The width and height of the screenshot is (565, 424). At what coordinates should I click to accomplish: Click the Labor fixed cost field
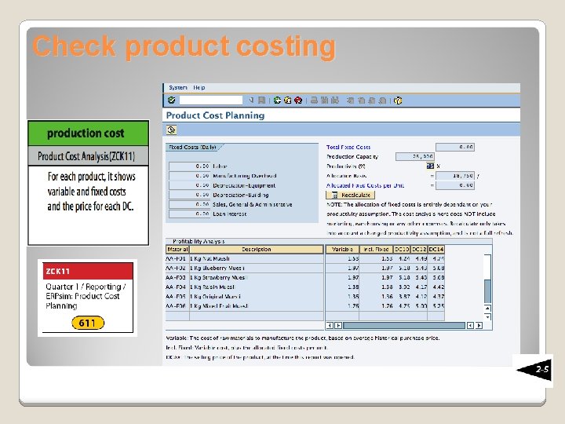pos(190,166)
